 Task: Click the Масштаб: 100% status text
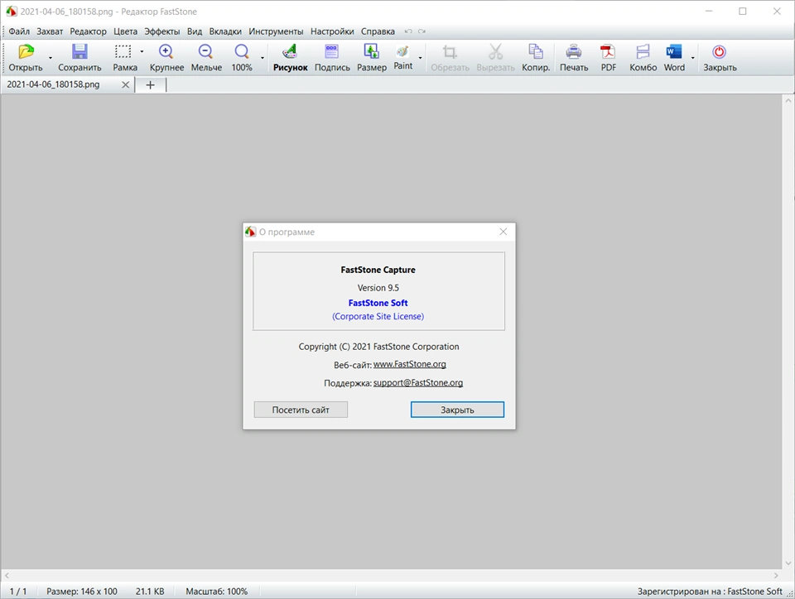[x=216, y=592]
